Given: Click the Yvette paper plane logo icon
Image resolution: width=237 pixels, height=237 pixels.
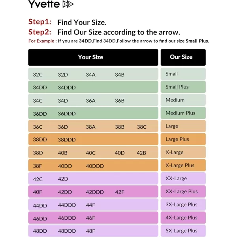Looking at the screenshot, I should click(68, 4).
